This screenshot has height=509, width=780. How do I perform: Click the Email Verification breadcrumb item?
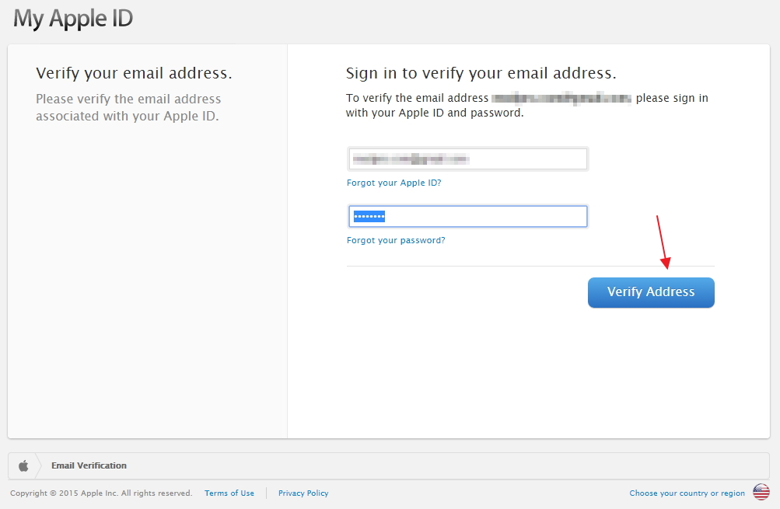click(89, 465)
